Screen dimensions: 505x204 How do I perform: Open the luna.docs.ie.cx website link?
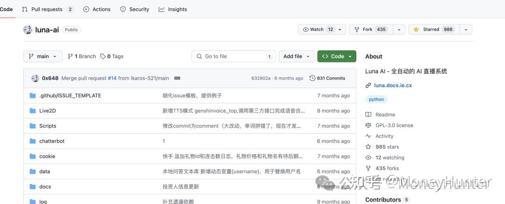click(393, 86)
